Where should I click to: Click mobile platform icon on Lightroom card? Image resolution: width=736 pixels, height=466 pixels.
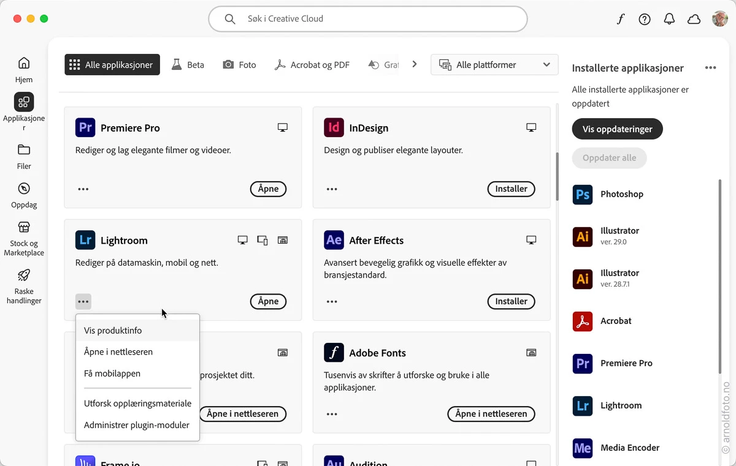coord(263,240)
